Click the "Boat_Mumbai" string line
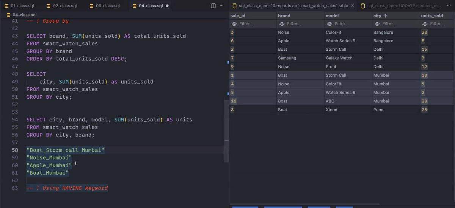The width and height of the screenshot is (455, 208). [x=48, y=173]
